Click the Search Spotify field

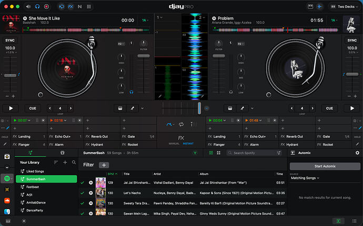[x=254, y=153]
